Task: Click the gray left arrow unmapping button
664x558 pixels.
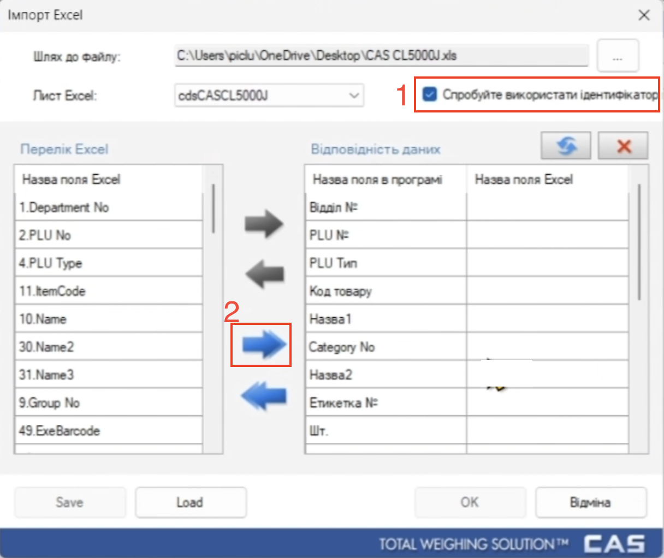Action: pyautogui.click(x=264, y=274)
